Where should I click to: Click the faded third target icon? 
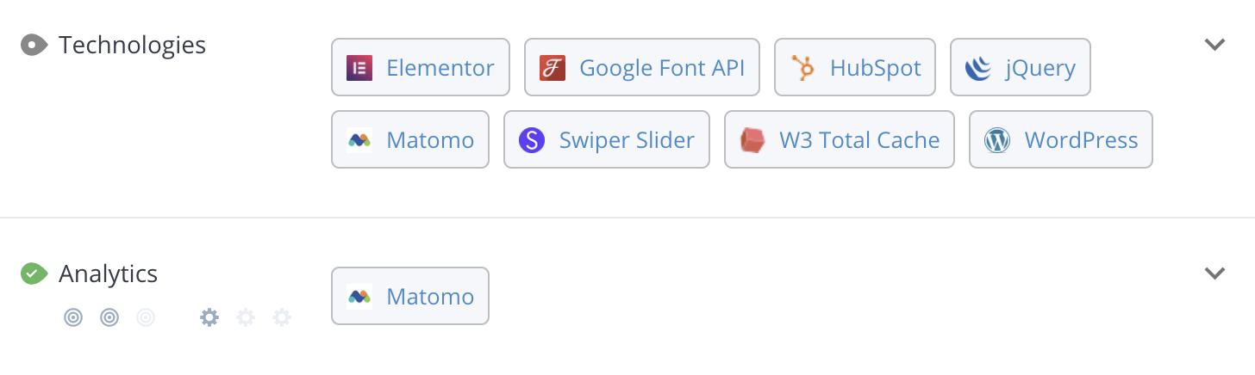coord(146,318)
